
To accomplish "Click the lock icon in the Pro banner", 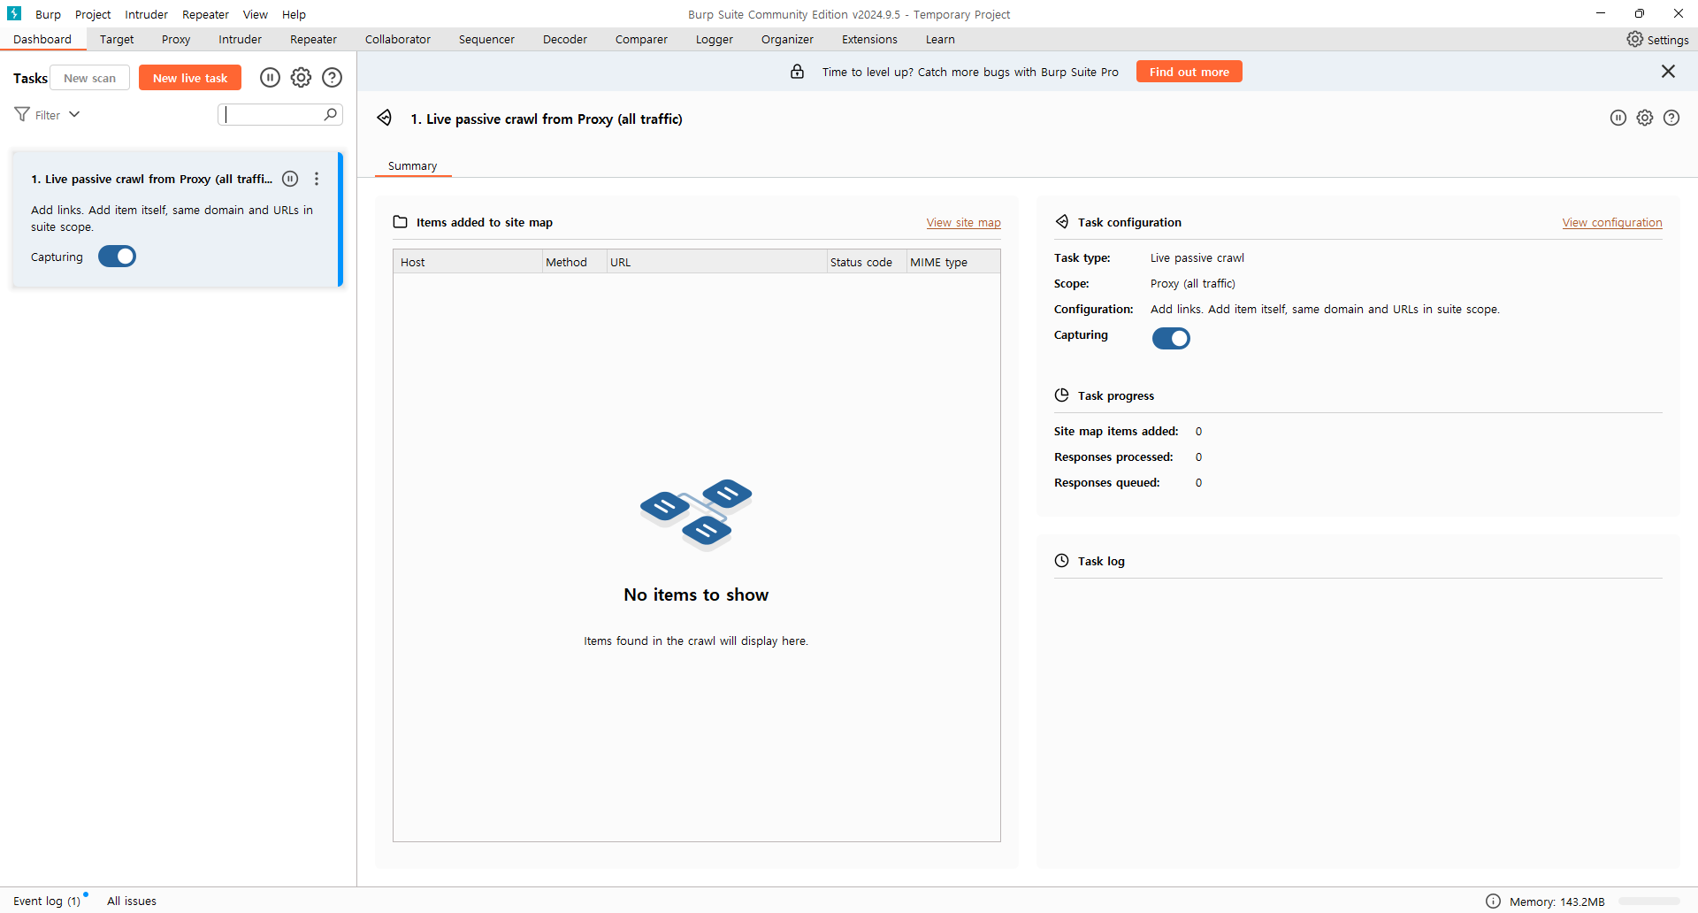I will [x=797, y=72].
